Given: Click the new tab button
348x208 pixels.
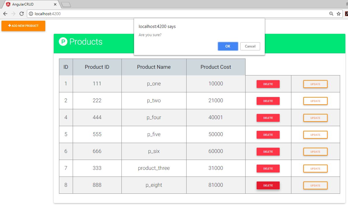Looking at the screenshot, I should point(66,4).
